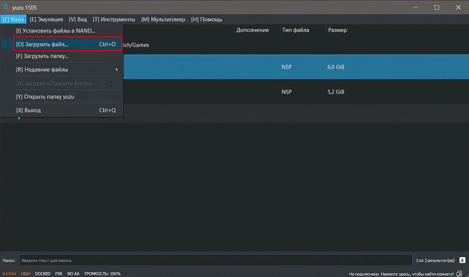Change the NO AA anti-aliasing setting
Screen dimensions: 469x277
click(x=73, y=274)
